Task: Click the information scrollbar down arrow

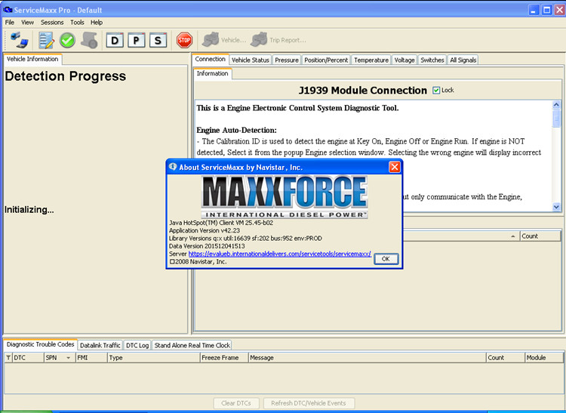Action: tap(556, 207)
